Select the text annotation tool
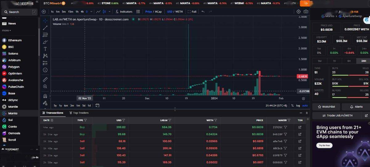370x167 pixels. coord(45,49)
